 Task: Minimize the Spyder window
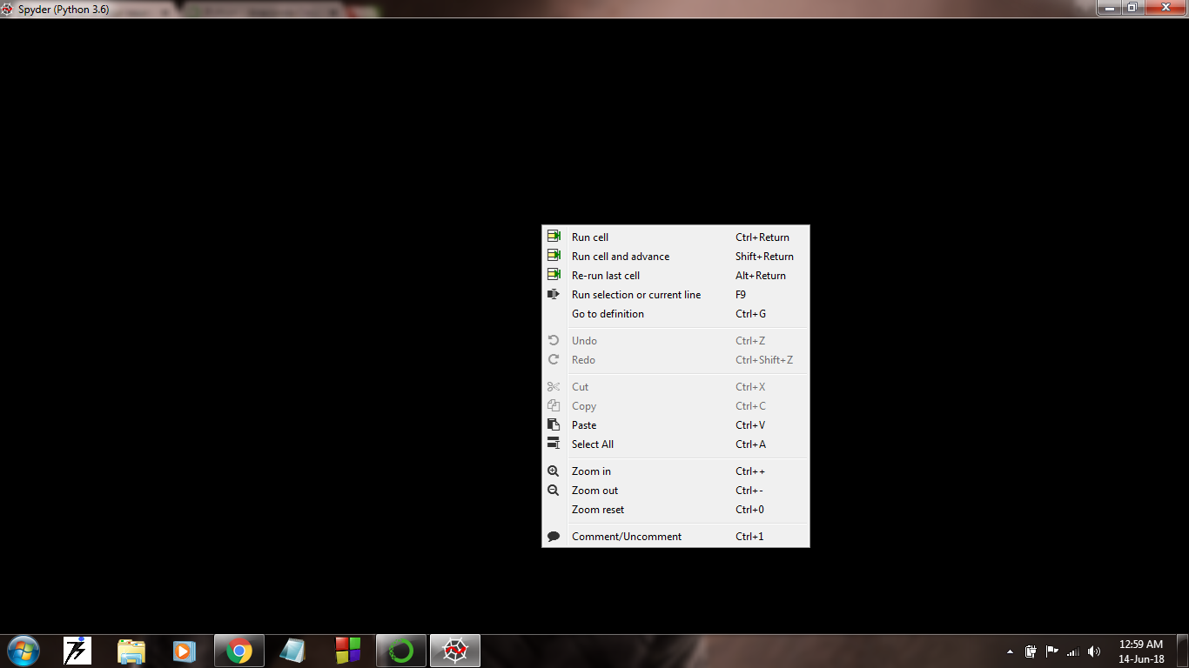coord(1108,7)
